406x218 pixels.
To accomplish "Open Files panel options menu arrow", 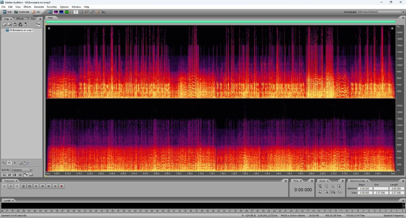I will pyautogui.click(x=40, y=19).
